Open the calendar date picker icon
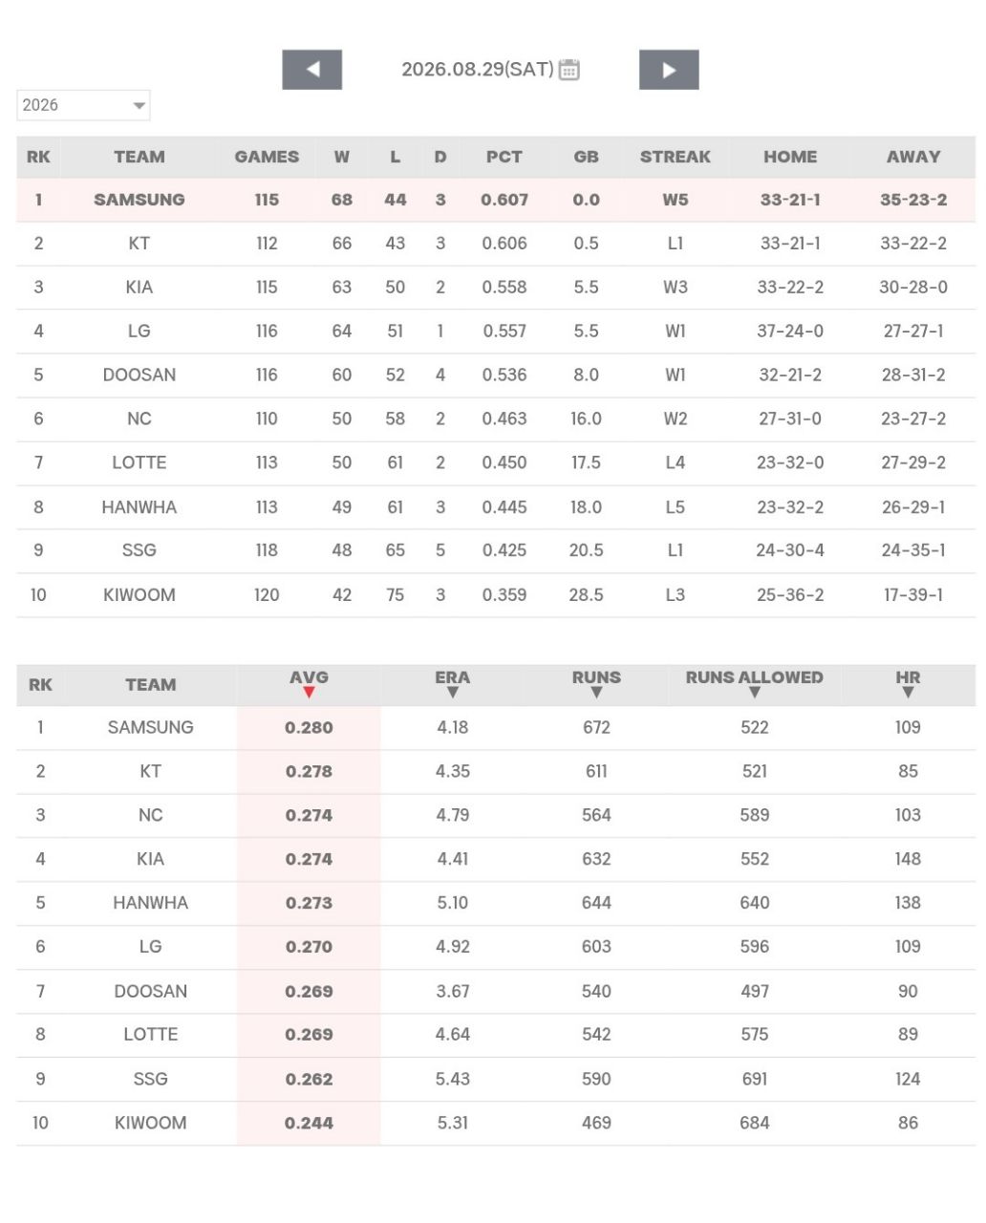This screenshot has height=1223, width=986. tap(568, 70)
